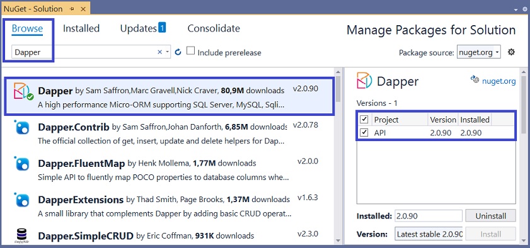Click the Uninstall button
Image resolution: width=530 pixels, height=248 pixels.
[x=490, y=216]
